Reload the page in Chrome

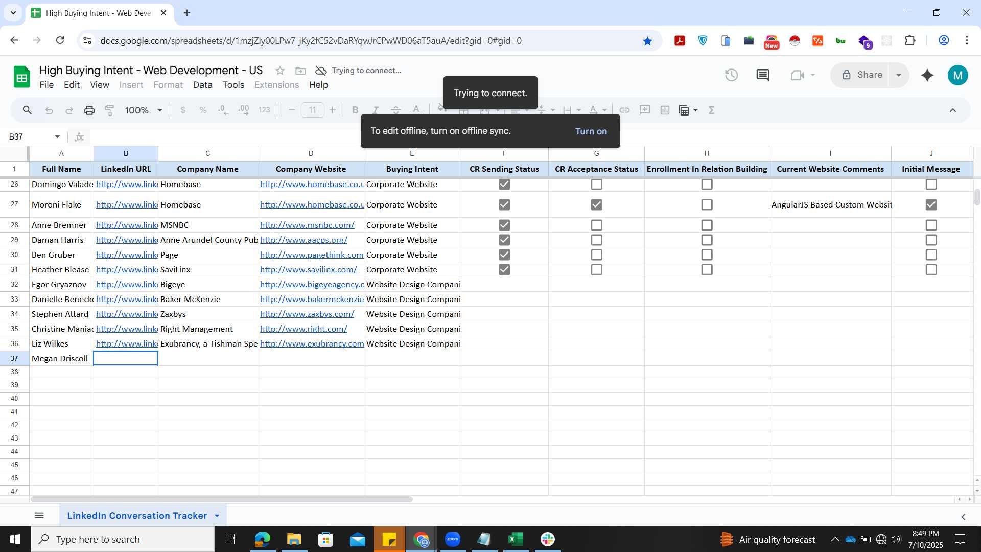(60, 40)
